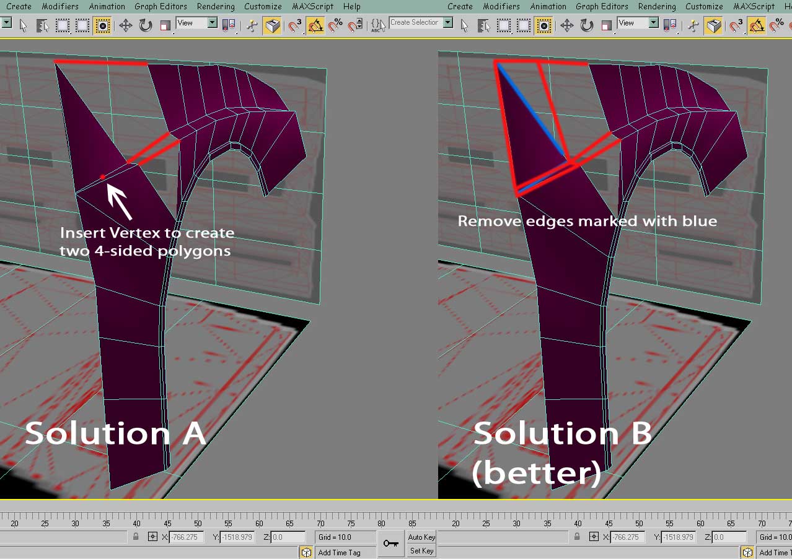This screenshot has height=559, width=792.
Task: Click the large key icon button
Action: tap(390, 544)
